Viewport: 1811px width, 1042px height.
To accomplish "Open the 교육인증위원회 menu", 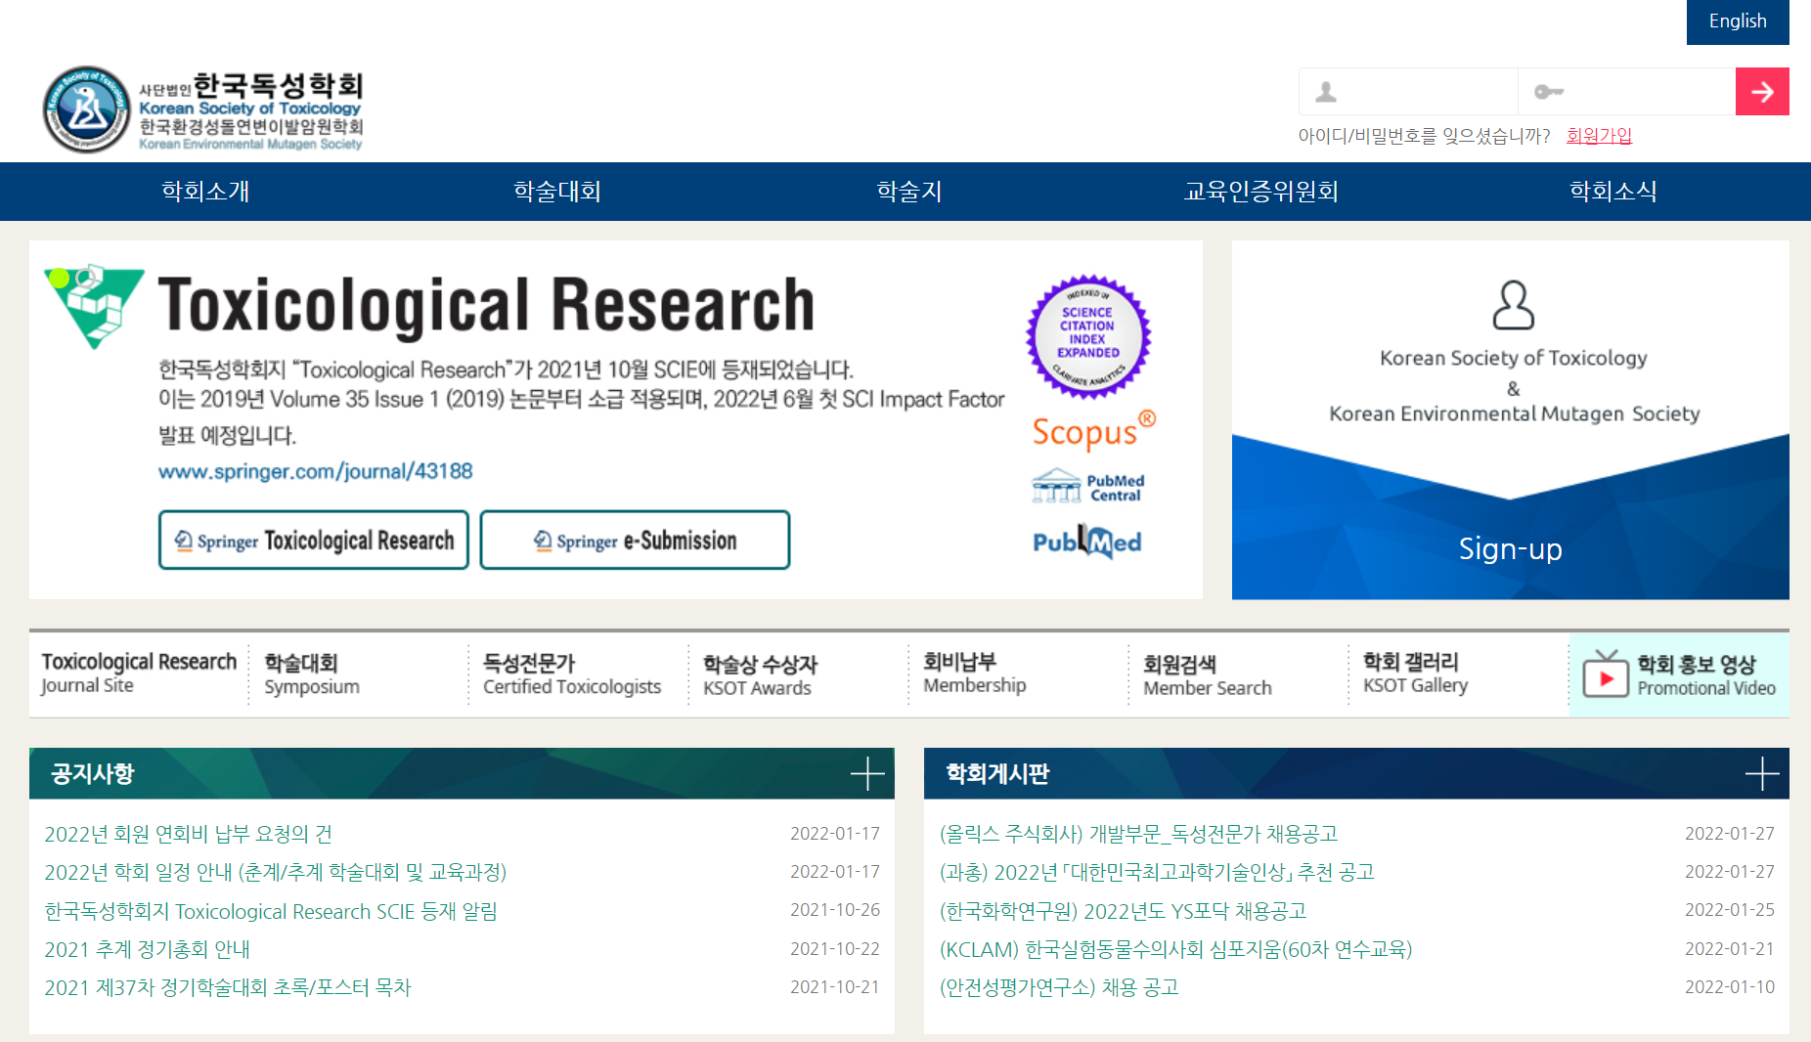I will 1260,192.
